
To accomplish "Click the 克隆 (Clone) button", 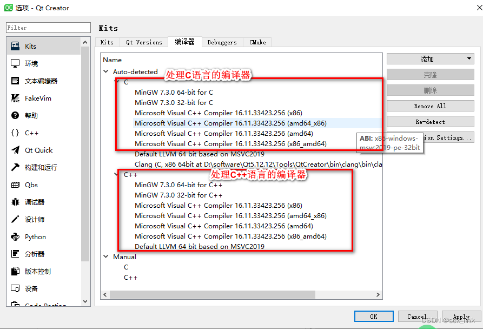I will coord(430,75).
